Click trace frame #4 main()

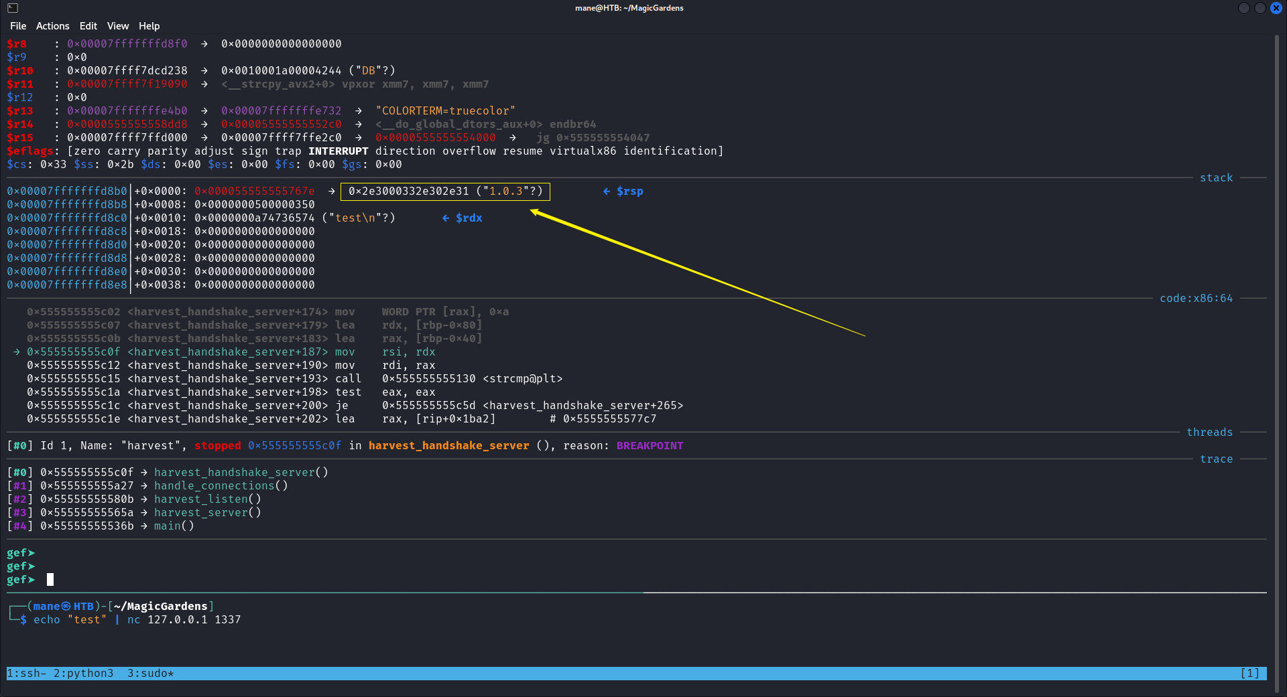[101, 526]
